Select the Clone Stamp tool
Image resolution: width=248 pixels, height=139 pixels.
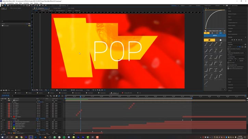[x=37, y=5]
